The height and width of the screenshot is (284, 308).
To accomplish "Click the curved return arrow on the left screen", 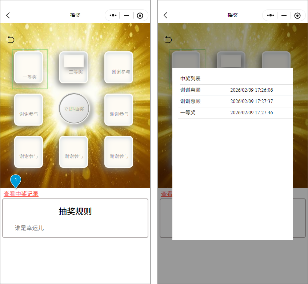I will click(11, 40).
